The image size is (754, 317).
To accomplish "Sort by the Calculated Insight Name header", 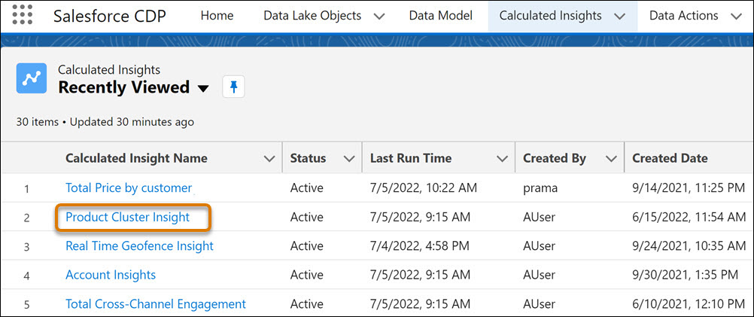I will click(x=136, y=158).
